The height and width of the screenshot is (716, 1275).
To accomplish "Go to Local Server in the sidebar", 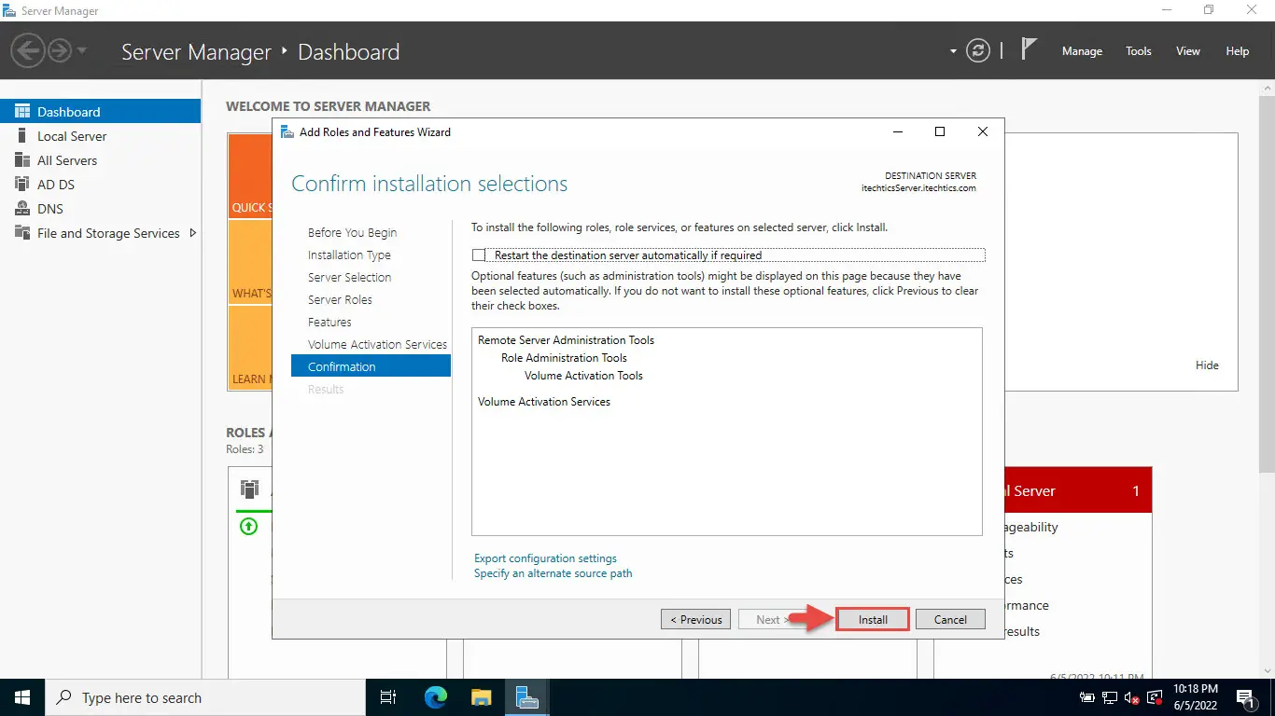I will (101, 136).
